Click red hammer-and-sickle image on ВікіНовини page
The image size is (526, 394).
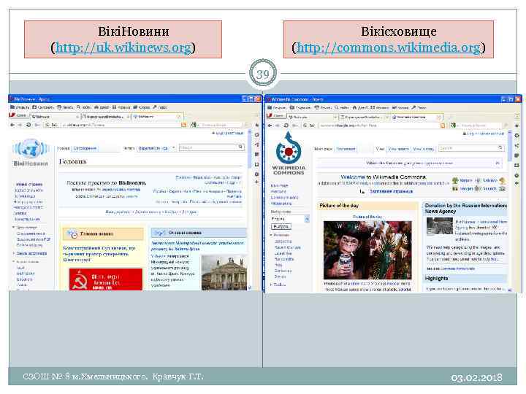click(x=106, y=279)
